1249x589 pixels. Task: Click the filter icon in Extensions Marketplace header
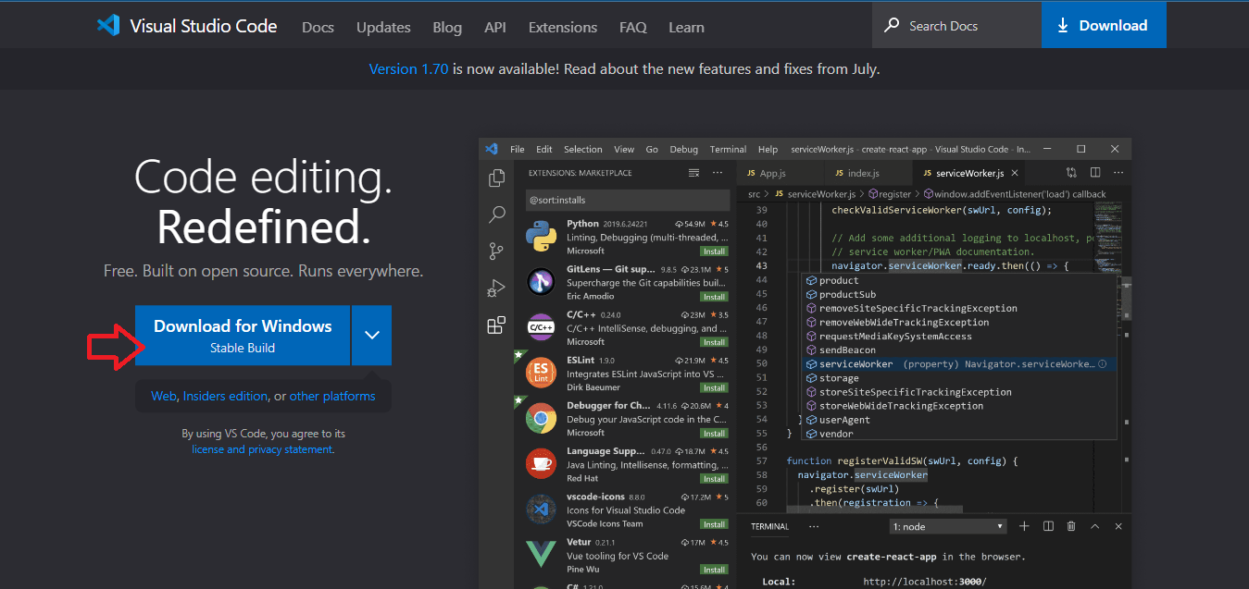pyautogui.click(x=694, y=173)
